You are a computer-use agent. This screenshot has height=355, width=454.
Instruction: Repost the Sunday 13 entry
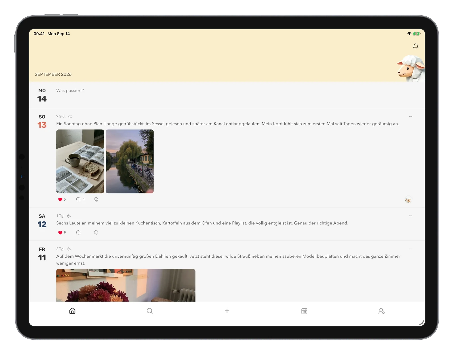(x=96, y=199)
